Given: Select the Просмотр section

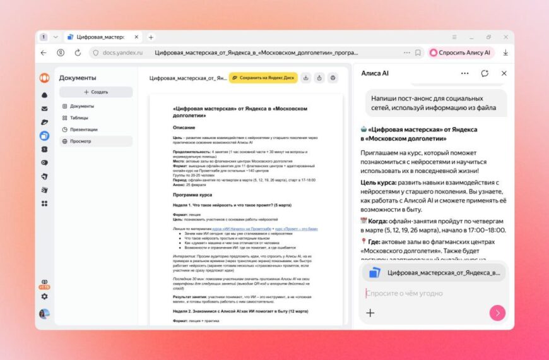Looking at the screenshot, I should click(96, 141).
